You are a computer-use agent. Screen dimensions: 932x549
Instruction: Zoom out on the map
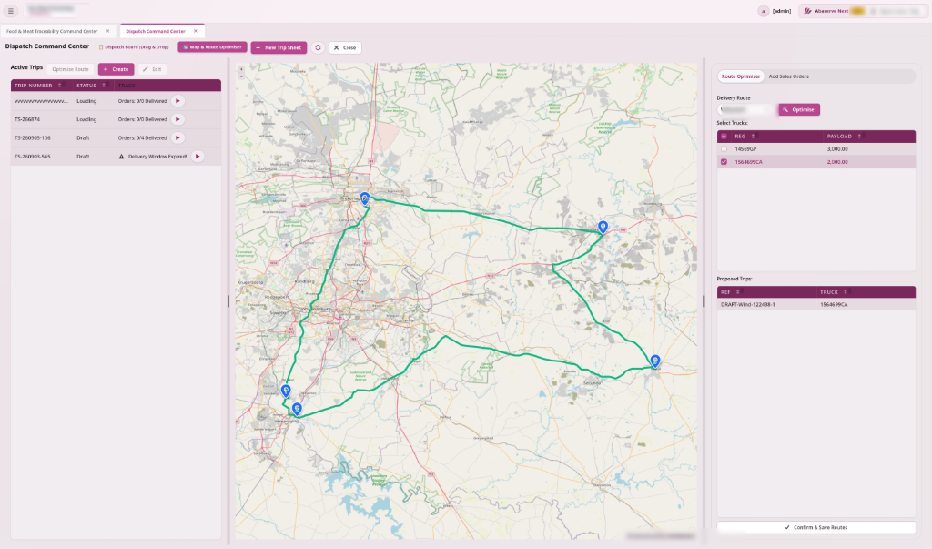(x=241, y=76)
